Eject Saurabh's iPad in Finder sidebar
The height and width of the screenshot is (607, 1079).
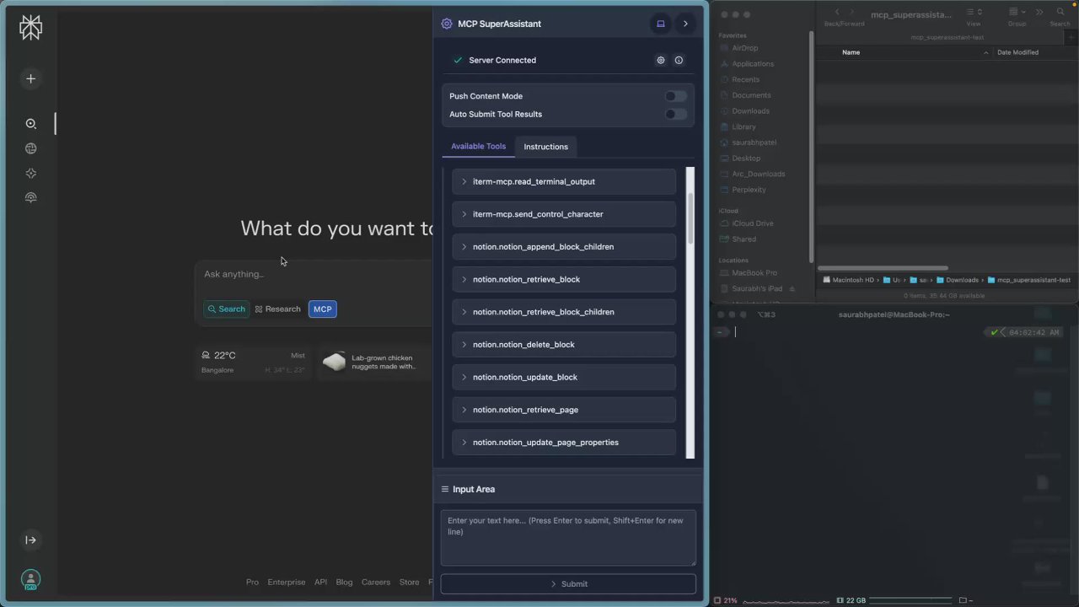pos(792,288)
